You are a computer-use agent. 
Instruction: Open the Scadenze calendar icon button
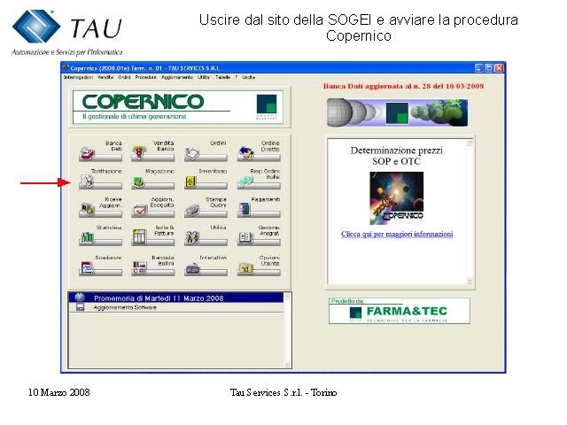click(x=100, y=269)
